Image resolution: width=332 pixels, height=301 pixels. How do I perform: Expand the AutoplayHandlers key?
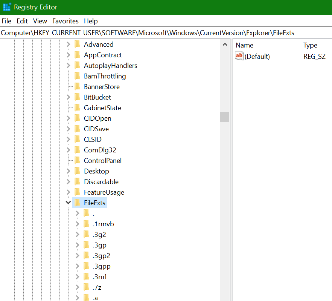[x=68, y=66]
